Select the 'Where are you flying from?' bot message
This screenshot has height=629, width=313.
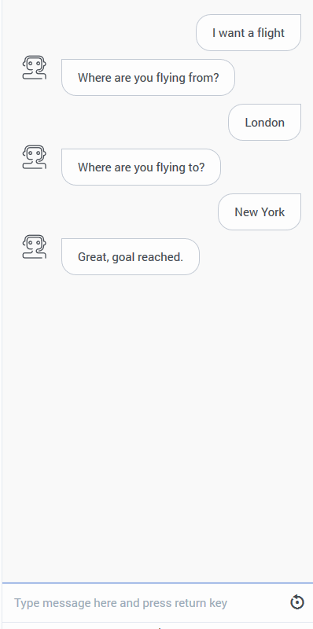148,77
